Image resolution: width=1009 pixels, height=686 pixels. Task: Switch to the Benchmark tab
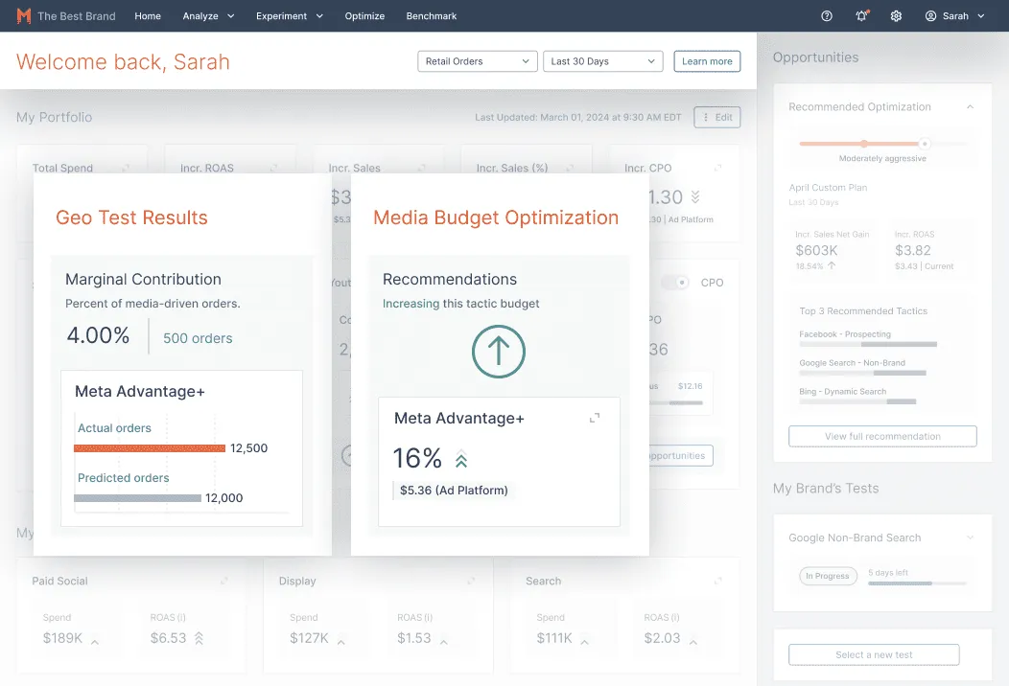pos(431,15)
